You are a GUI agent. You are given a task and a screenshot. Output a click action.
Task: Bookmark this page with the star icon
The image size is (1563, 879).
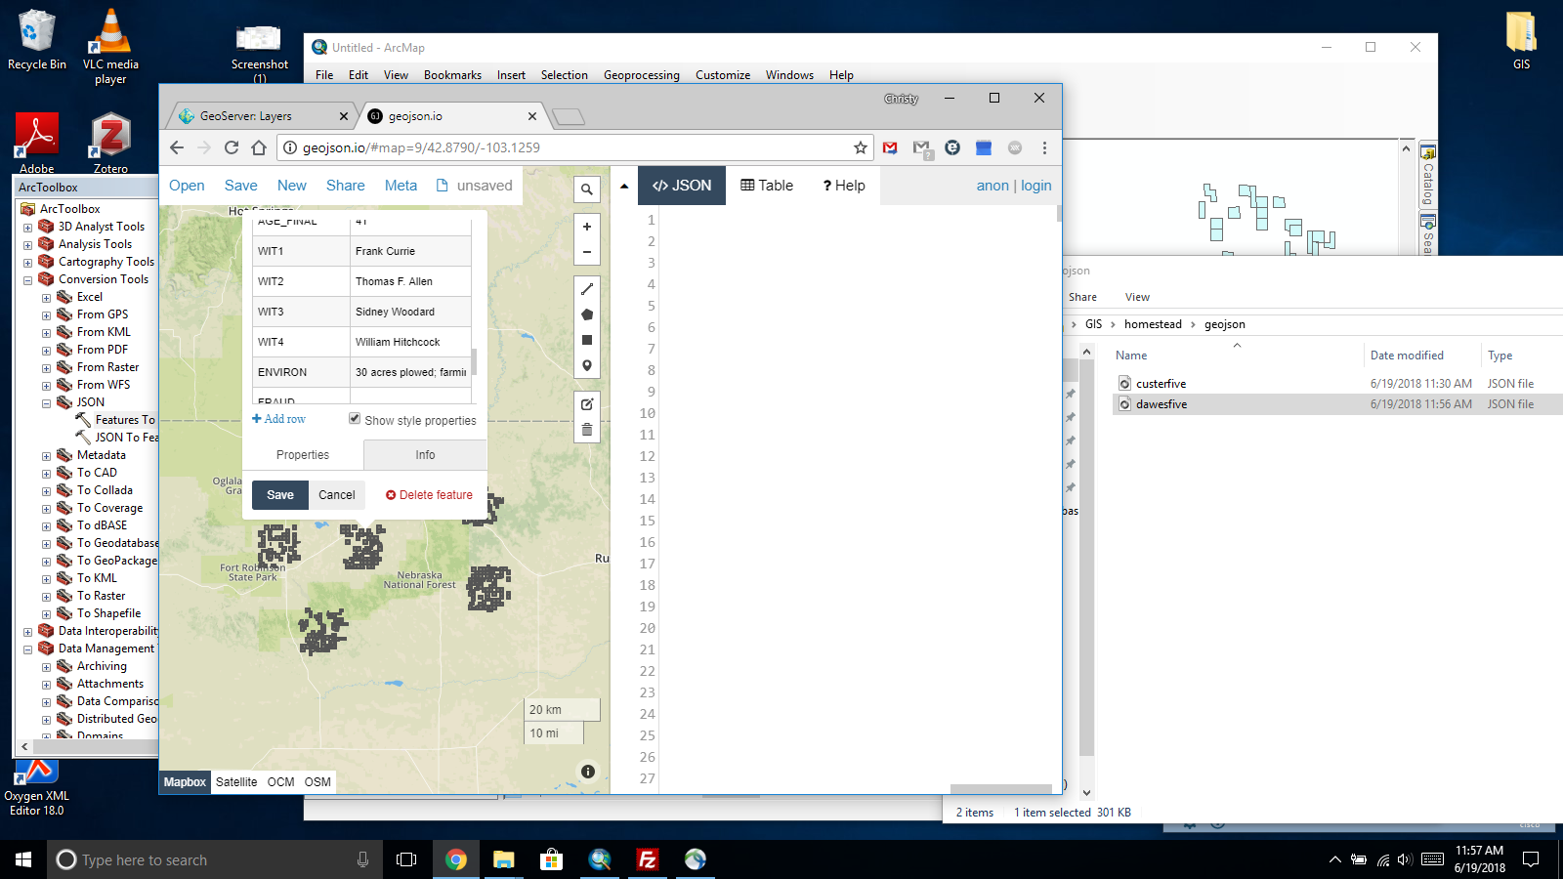click(860, 147)
